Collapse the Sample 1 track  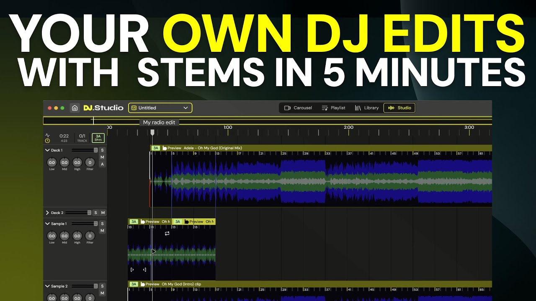pyautogui.click(x=47, y=224)
